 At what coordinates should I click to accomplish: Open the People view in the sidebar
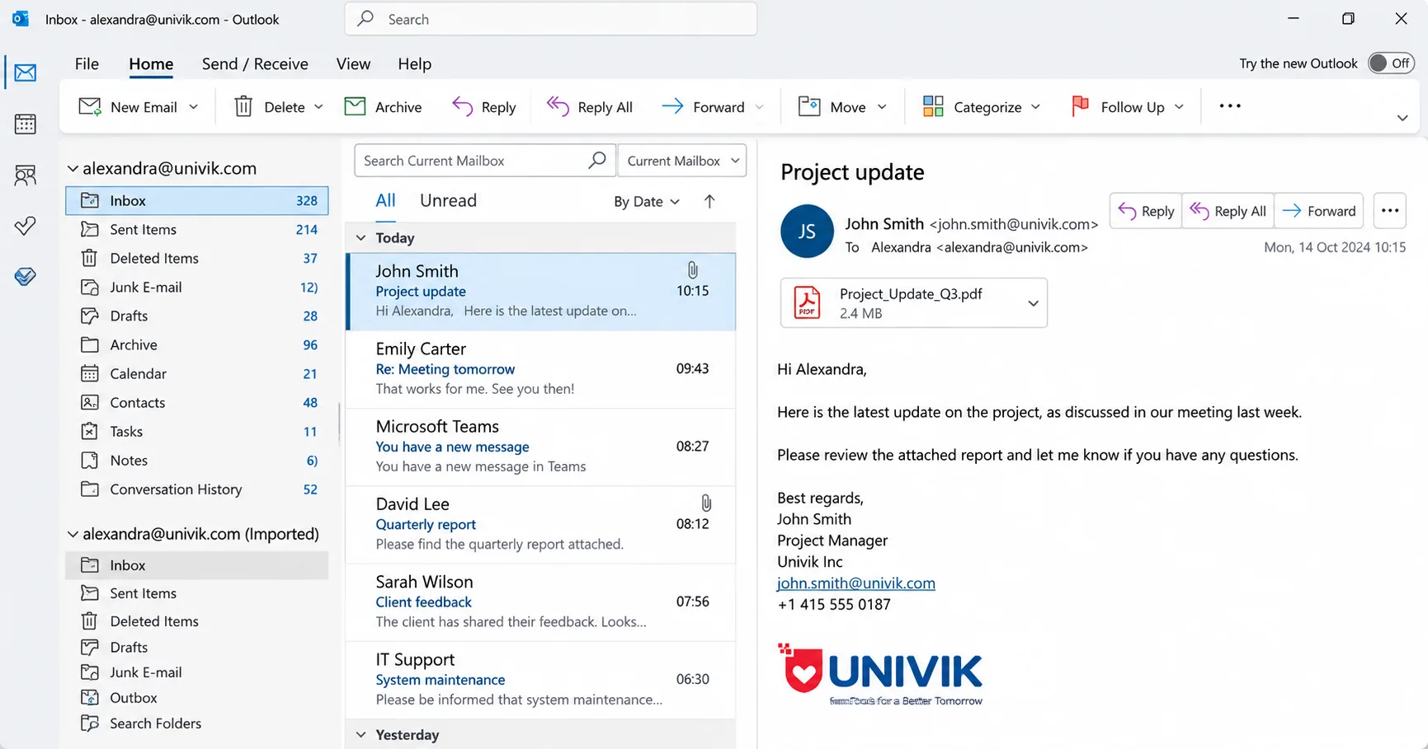26,175
